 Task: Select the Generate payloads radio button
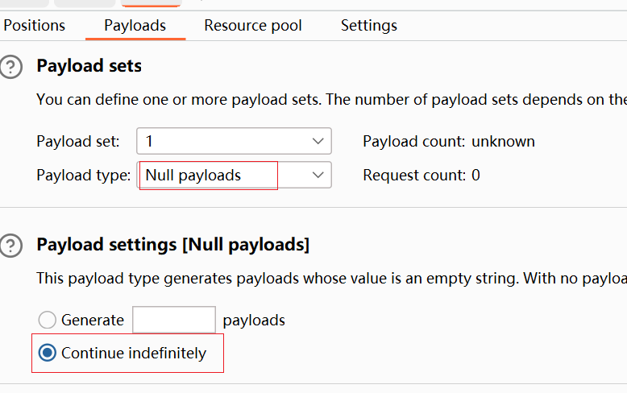click(x=48, y=321)
